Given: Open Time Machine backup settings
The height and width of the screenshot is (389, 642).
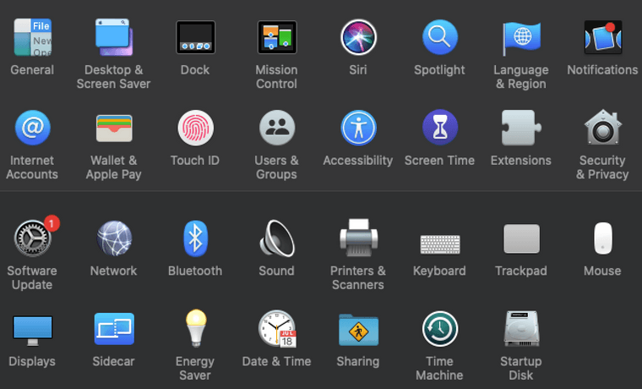Looking at the screenshot, I should point(440,329).
